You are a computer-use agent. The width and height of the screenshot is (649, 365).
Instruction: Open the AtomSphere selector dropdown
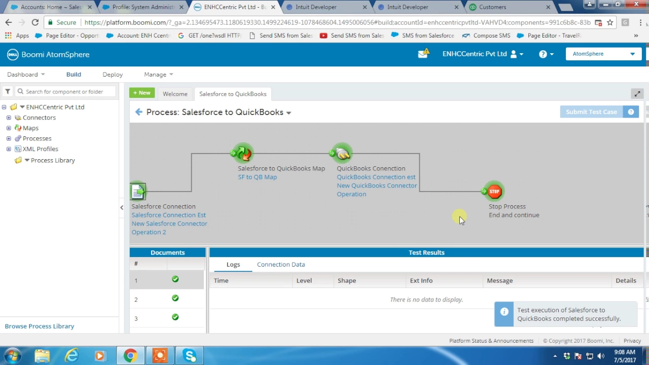click(x=603, y=54)
